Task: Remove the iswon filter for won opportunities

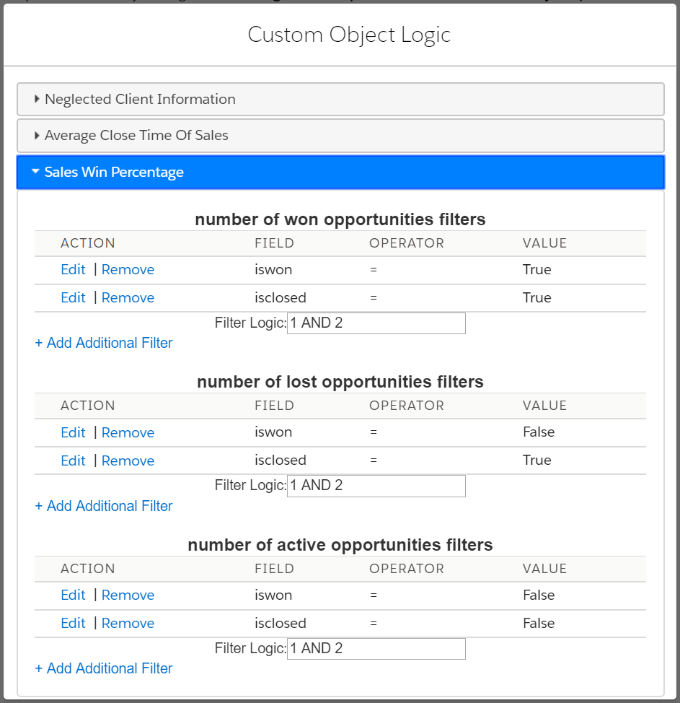Action: 128,269
